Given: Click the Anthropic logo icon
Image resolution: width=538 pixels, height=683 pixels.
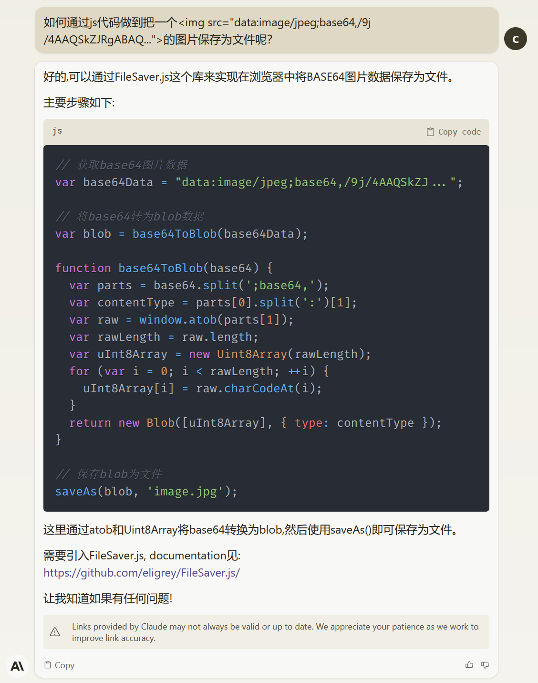Looking at the screenshot, I should (x=18, y=666).
